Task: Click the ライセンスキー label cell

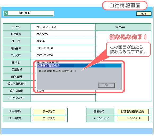Action: click(x=17, y=98)
